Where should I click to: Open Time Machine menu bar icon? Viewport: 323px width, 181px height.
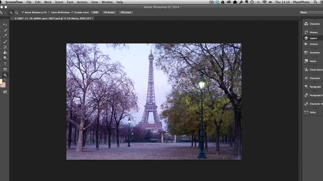[252, 2]
